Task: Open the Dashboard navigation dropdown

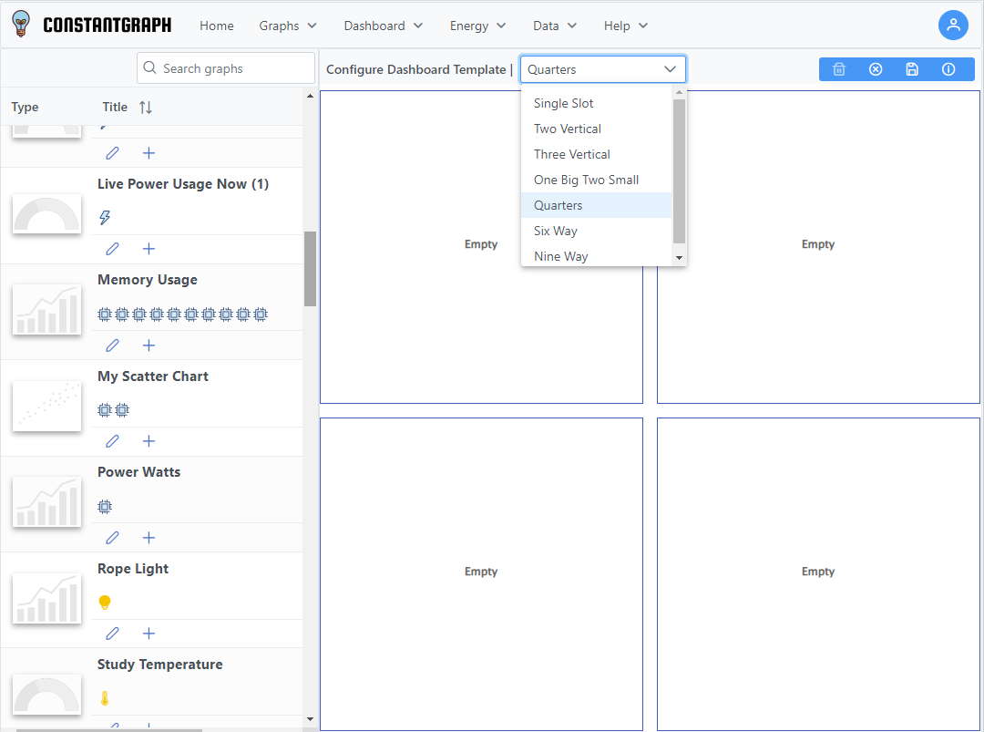Action: pyautogui.click(x=383, y=26)
